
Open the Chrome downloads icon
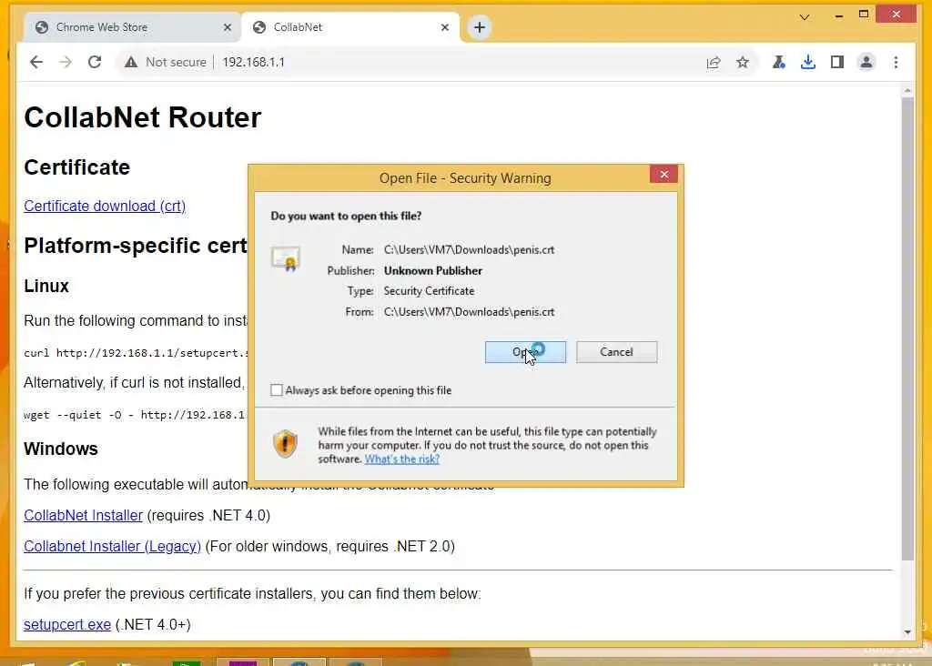pyautogui.click(x=808, y=62)
